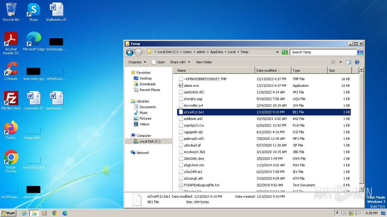Click the refresh button next to address bar
Viewport: 387px width, 217px height.
[x=285, y=52]
